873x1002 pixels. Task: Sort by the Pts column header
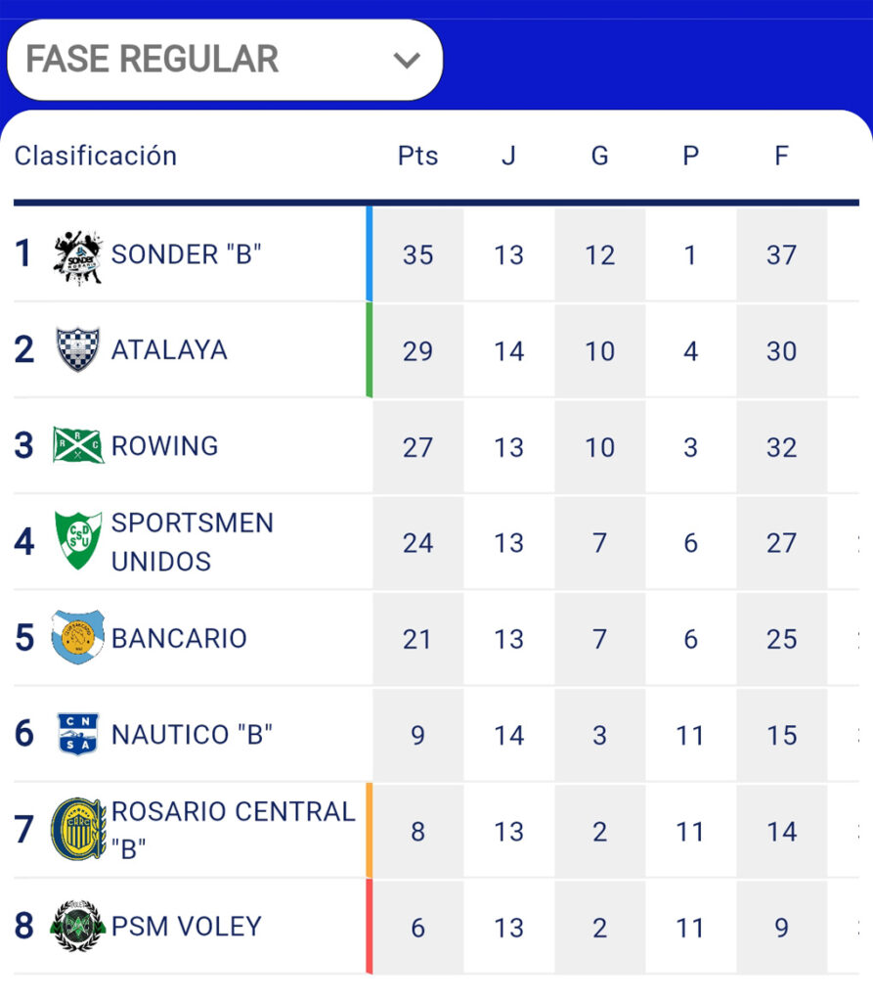coord(417,157)
